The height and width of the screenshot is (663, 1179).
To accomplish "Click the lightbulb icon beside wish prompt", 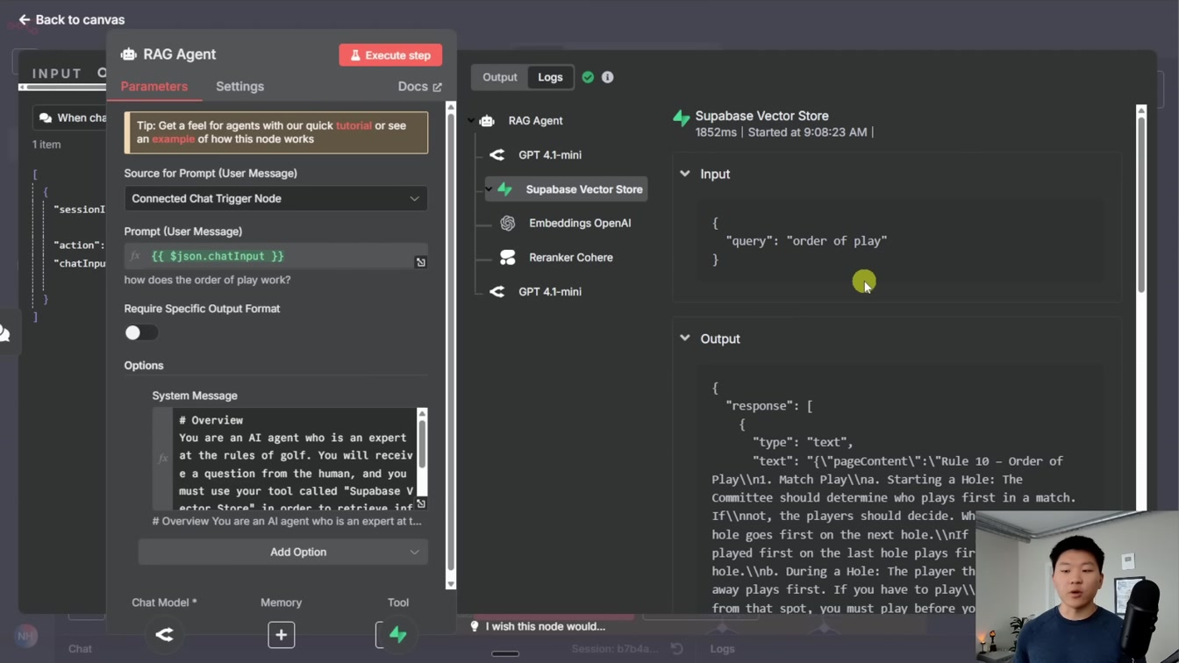I will click(x=475, y=627).
